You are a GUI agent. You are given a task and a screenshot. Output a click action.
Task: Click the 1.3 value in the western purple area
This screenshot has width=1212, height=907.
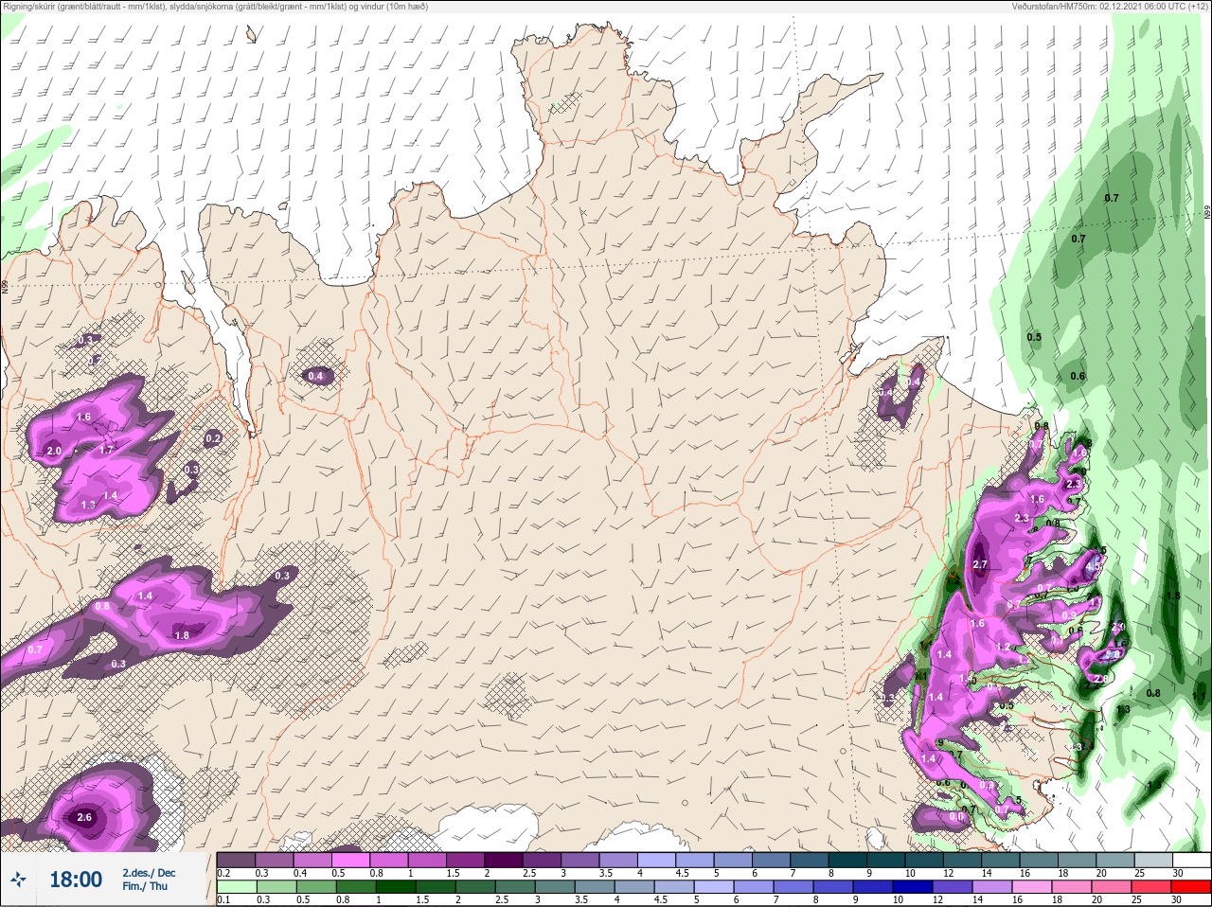[x=88, y=505]
